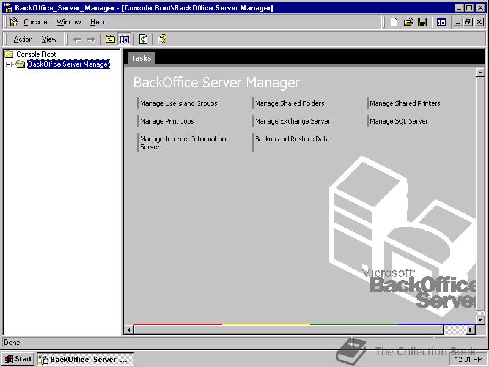This screenshot has width=489, height=367.
Task: Click the Back arrow in toolbar
Action: [x=77, y=39]
